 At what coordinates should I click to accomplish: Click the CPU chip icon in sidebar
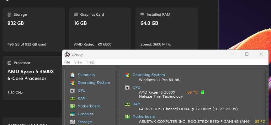point(72,90)
